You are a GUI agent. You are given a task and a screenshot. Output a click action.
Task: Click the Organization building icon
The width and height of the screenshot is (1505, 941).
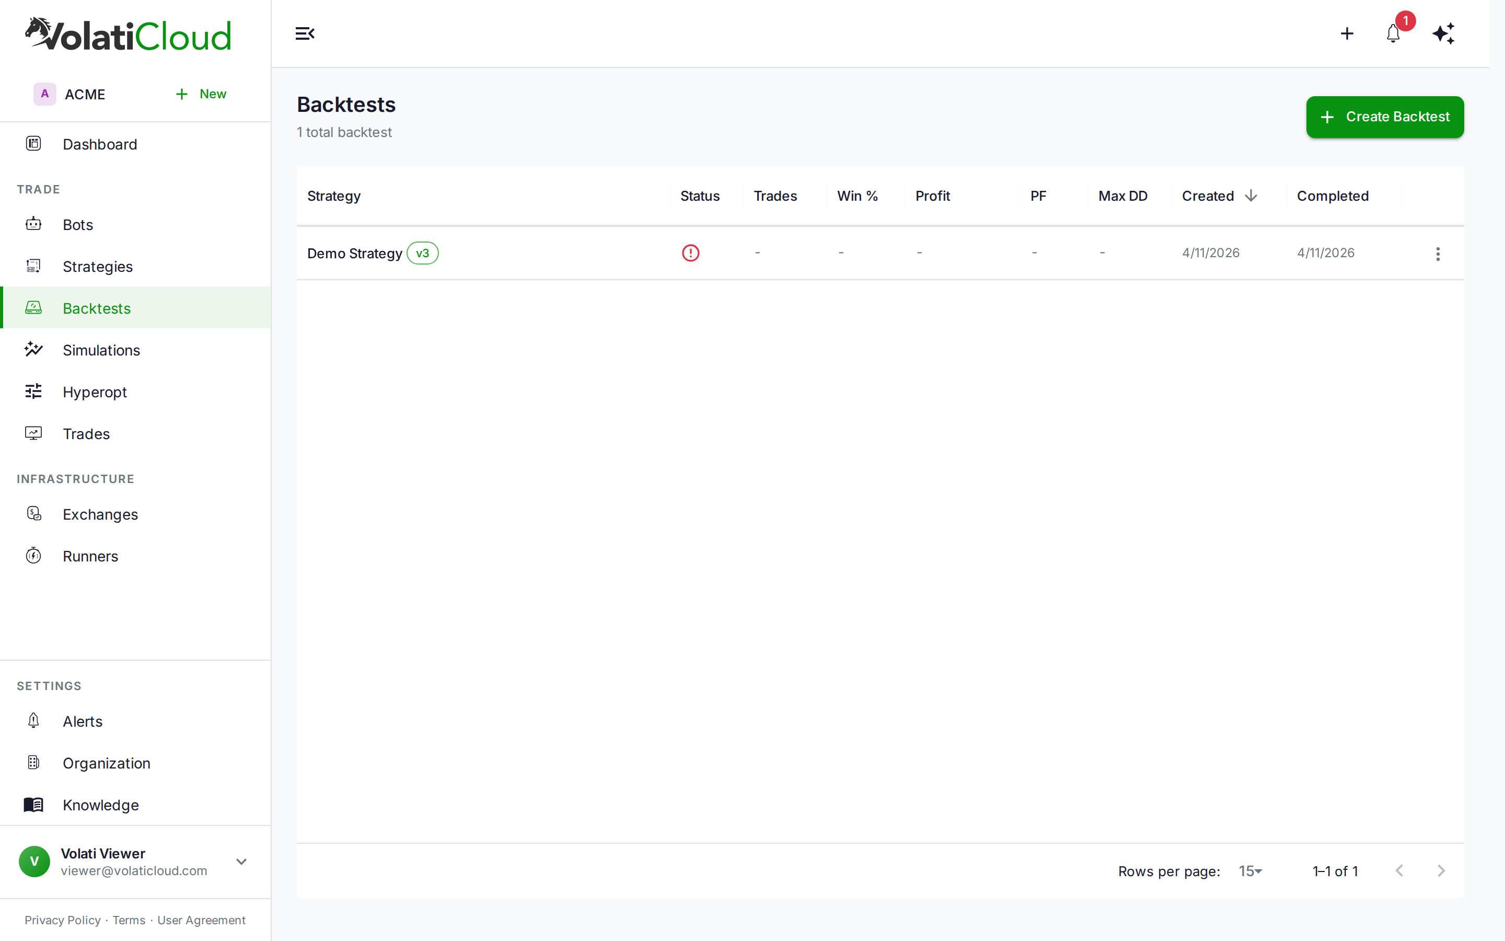33,762
